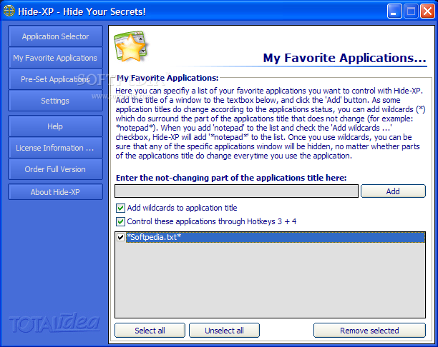Screen dimensions: 438x347
Task: Click the Add button
Action: (393, 191)
